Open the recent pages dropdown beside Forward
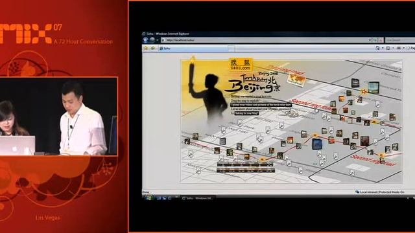This screenshot has height=233, width=415. [157, 40]
